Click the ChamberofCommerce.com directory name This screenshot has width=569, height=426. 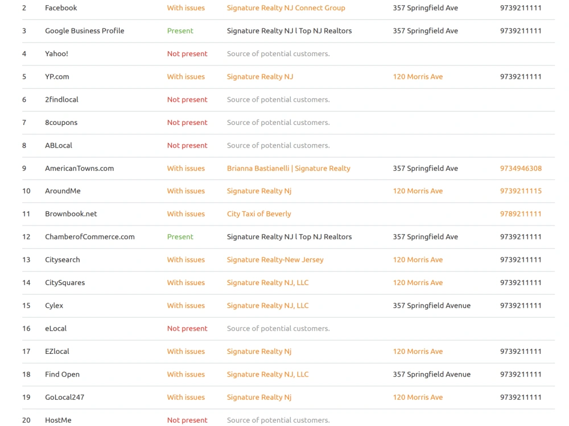click(x=90, y=236)
